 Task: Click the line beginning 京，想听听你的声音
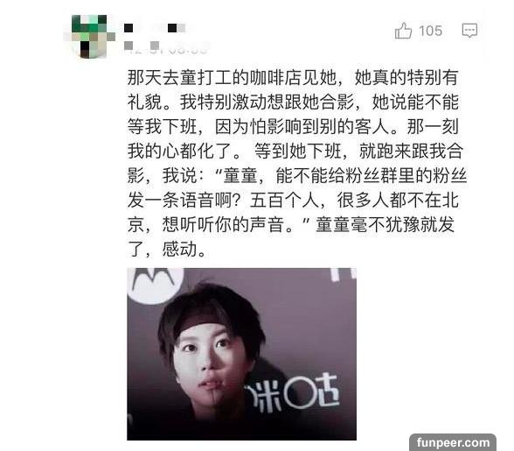tap(291, 225)
